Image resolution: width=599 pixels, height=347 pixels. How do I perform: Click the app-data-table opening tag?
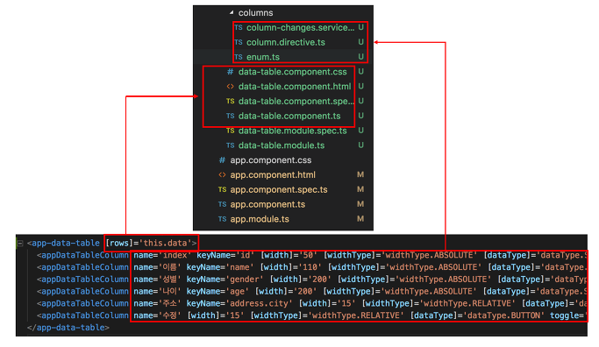point(63,244)
